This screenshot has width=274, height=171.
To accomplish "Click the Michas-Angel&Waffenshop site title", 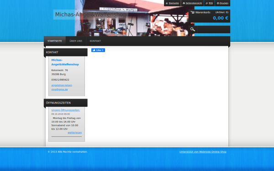I will 91,15.
